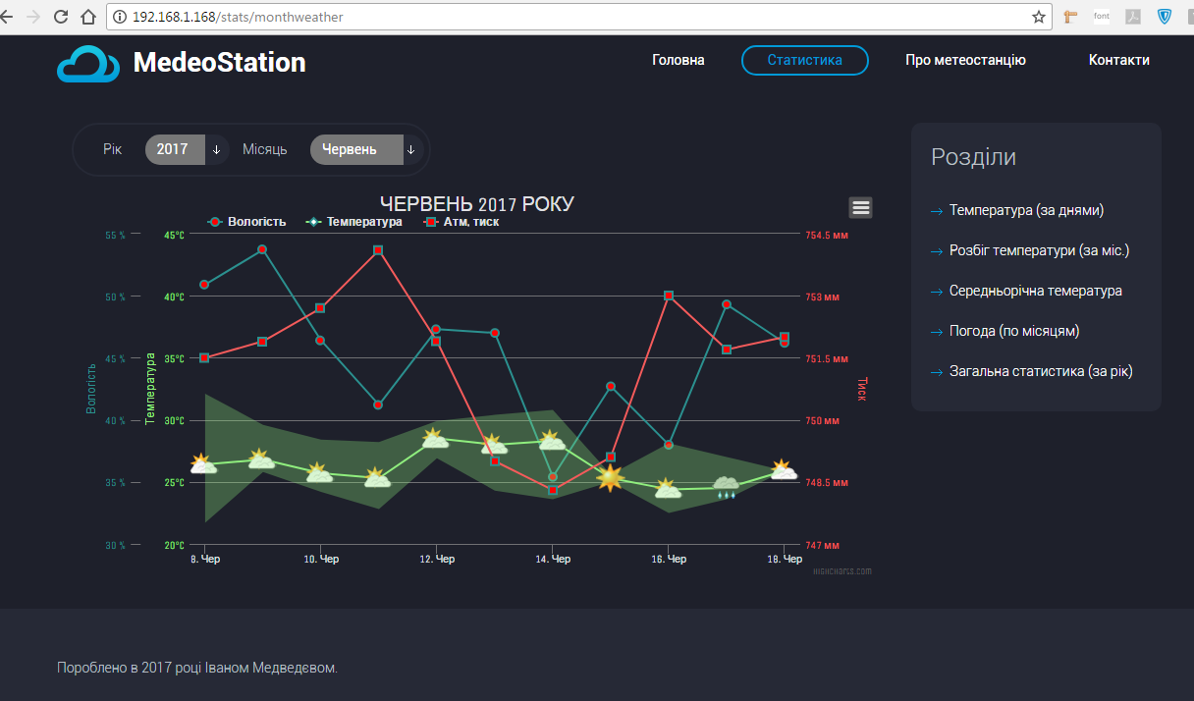
Task: Go to the Головна menu item
Action: (678, 60)
